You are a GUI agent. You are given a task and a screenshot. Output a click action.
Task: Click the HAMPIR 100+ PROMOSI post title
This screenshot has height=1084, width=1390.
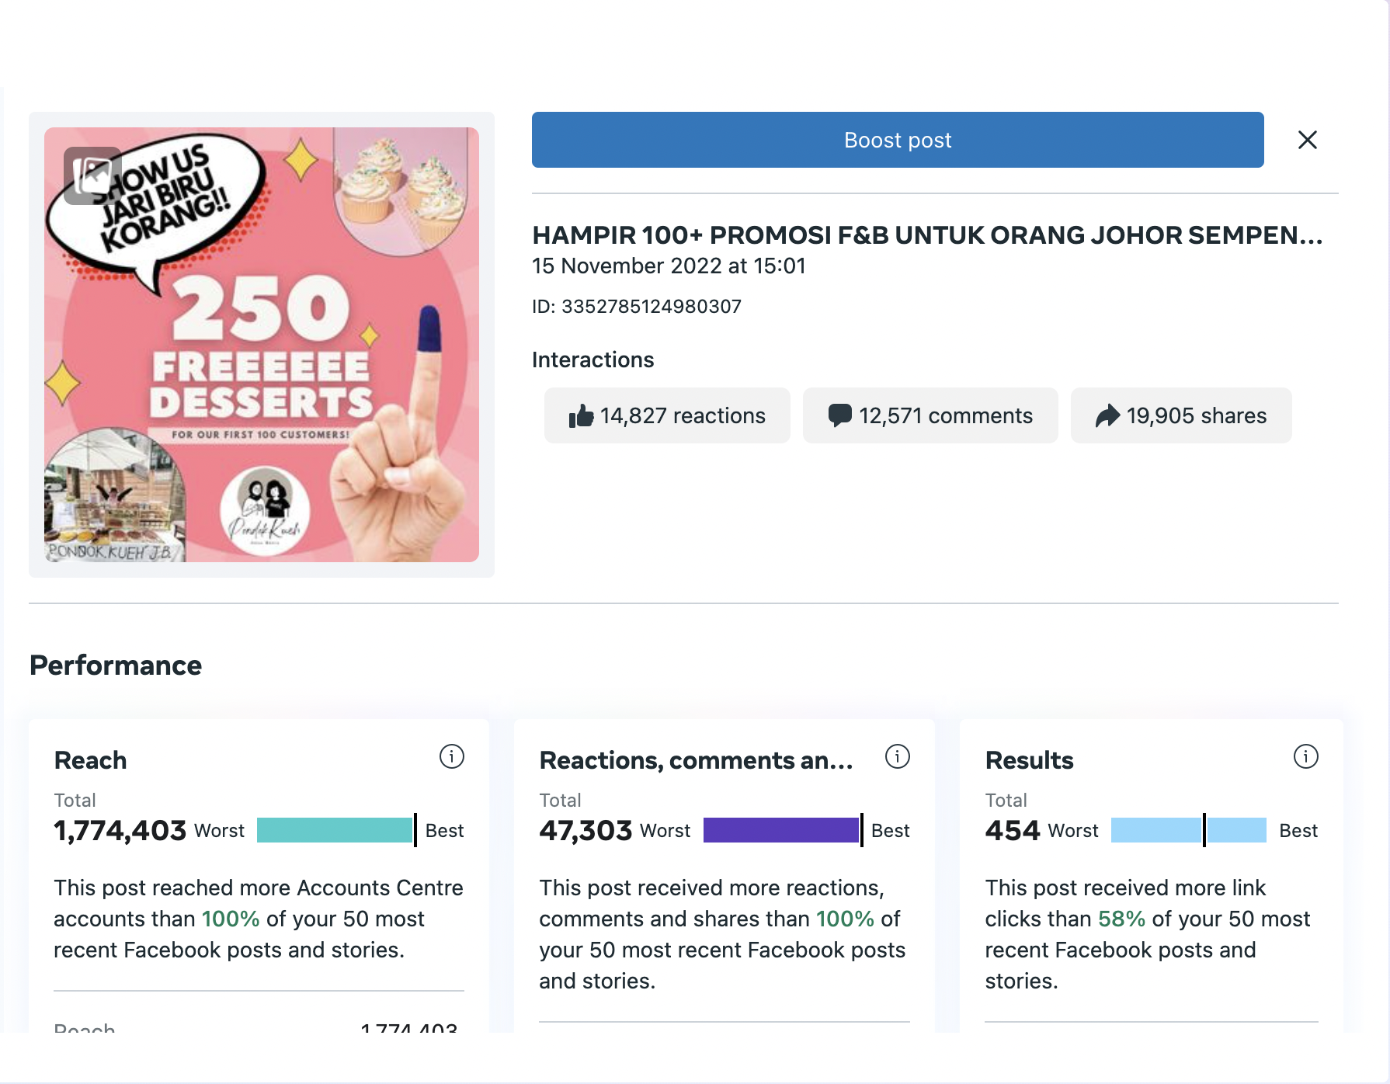[927, 235]
